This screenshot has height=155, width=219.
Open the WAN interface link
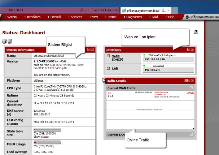pos(116,56)
